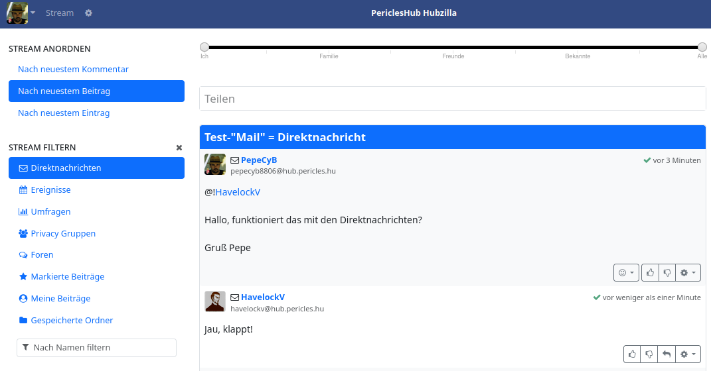Click envelope icon beside PepeCyB name
The image size is (711, 371).
point(234,160)
